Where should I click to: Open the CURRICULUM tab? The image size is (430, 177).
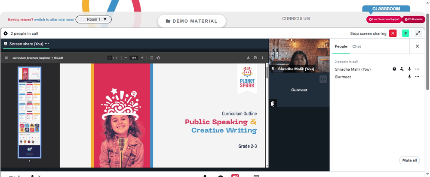[x=296, y=19]
